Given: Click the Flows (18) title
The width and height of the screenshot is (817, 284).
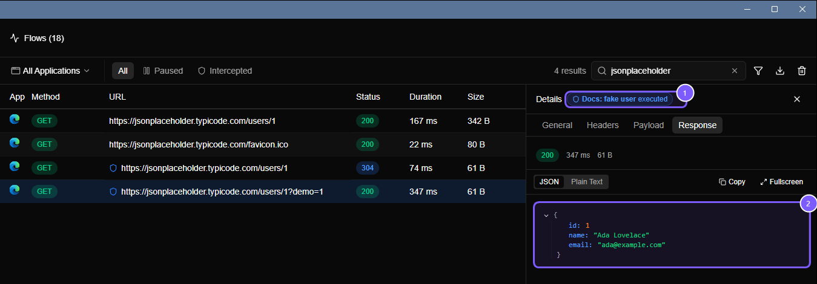Looking at the screenshot, I should pyautogui.click(x=44, y=38).
